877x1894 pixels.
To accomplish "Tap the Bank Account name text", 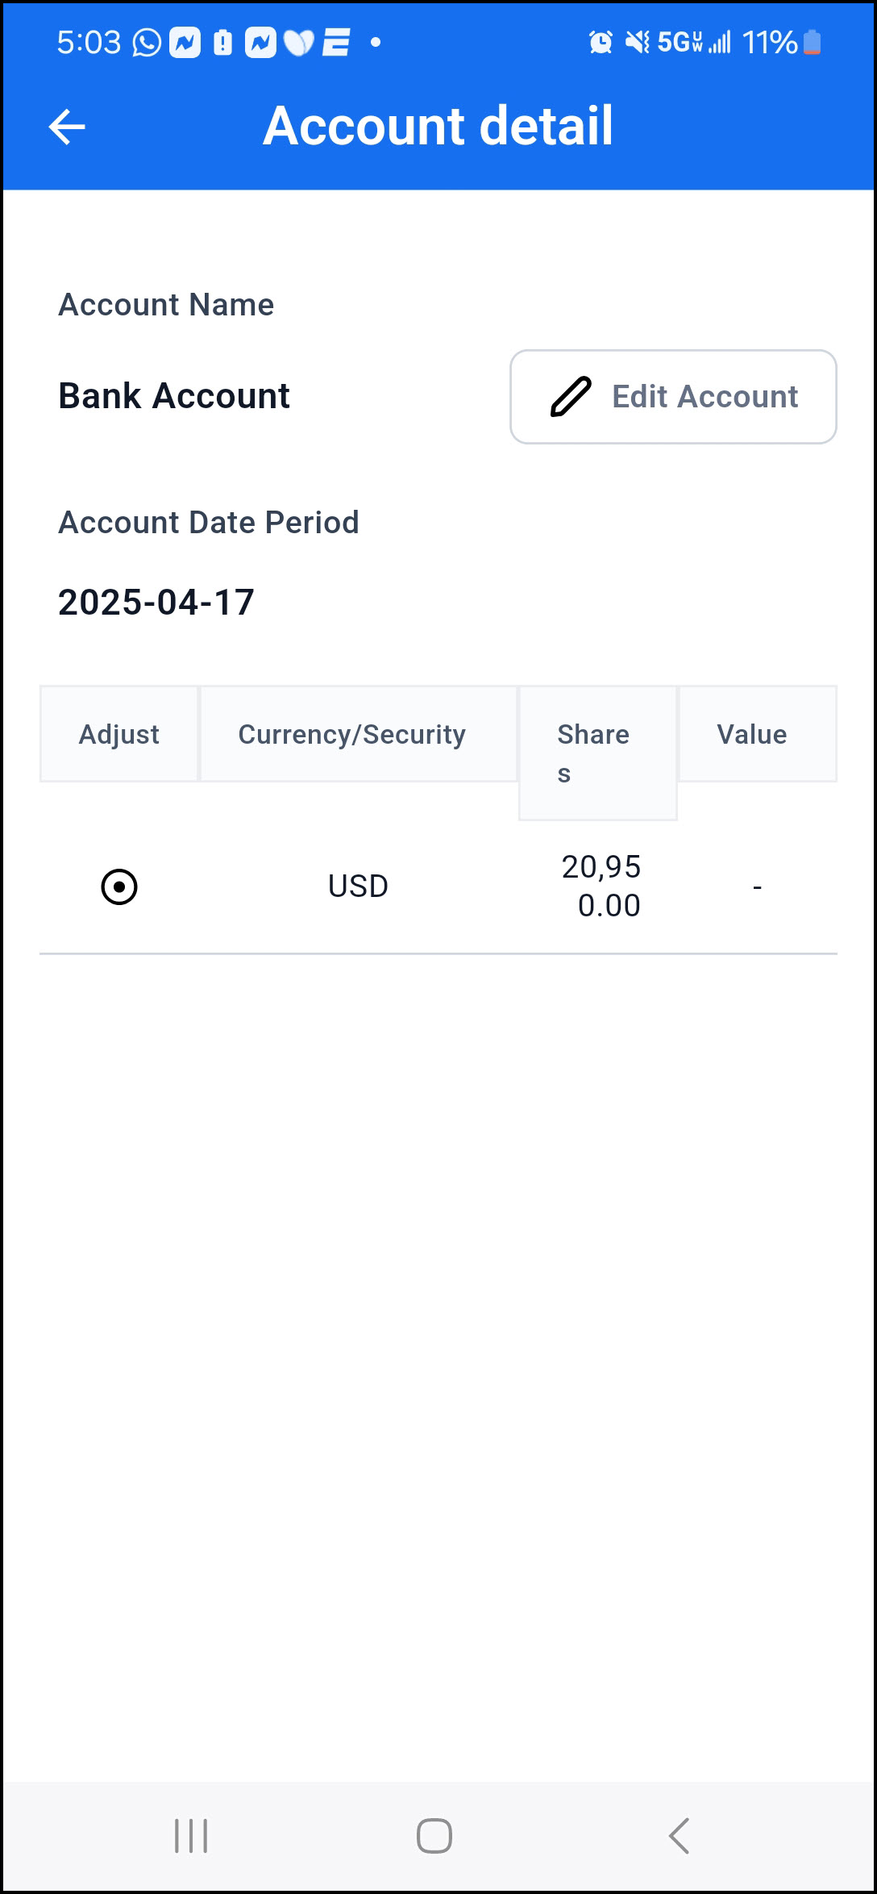I will tap(174, 396).
